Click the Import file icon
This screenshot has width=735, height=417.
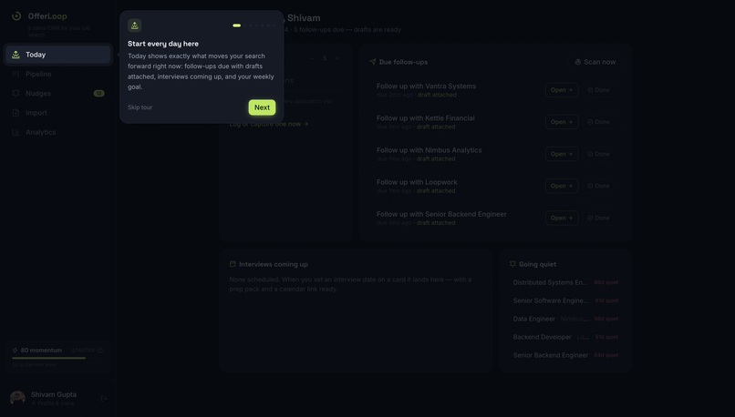[16, 113]
